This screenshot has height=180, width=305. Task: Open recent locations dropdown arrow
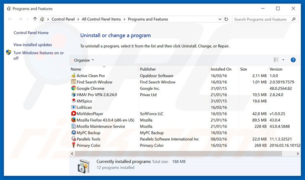pos(27,19)
